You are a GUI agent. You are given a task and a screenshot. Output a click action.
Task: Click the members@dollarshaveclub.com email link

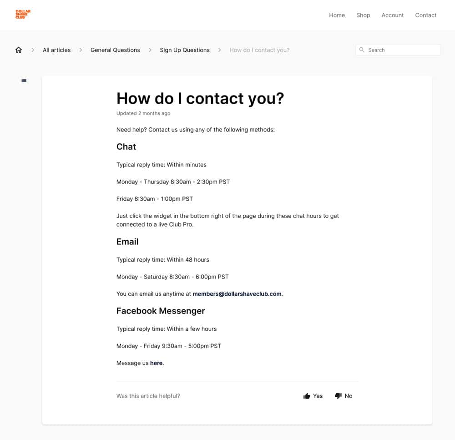[x=237, y=294]
